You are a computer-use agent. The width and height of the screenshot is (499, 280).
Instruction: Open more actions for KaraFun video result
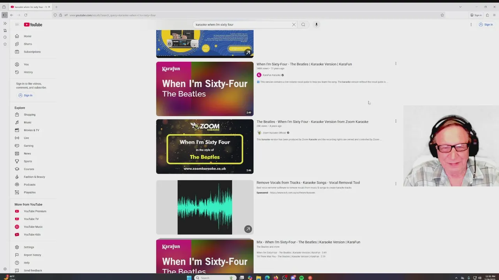click(x=396, y=64)
